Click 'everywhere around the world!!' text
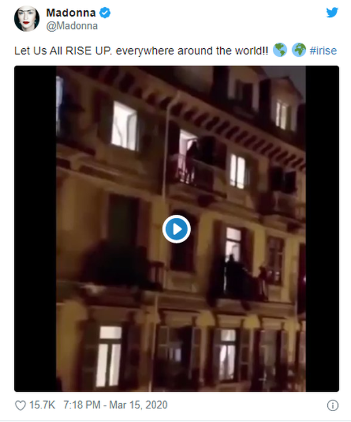 192,50
